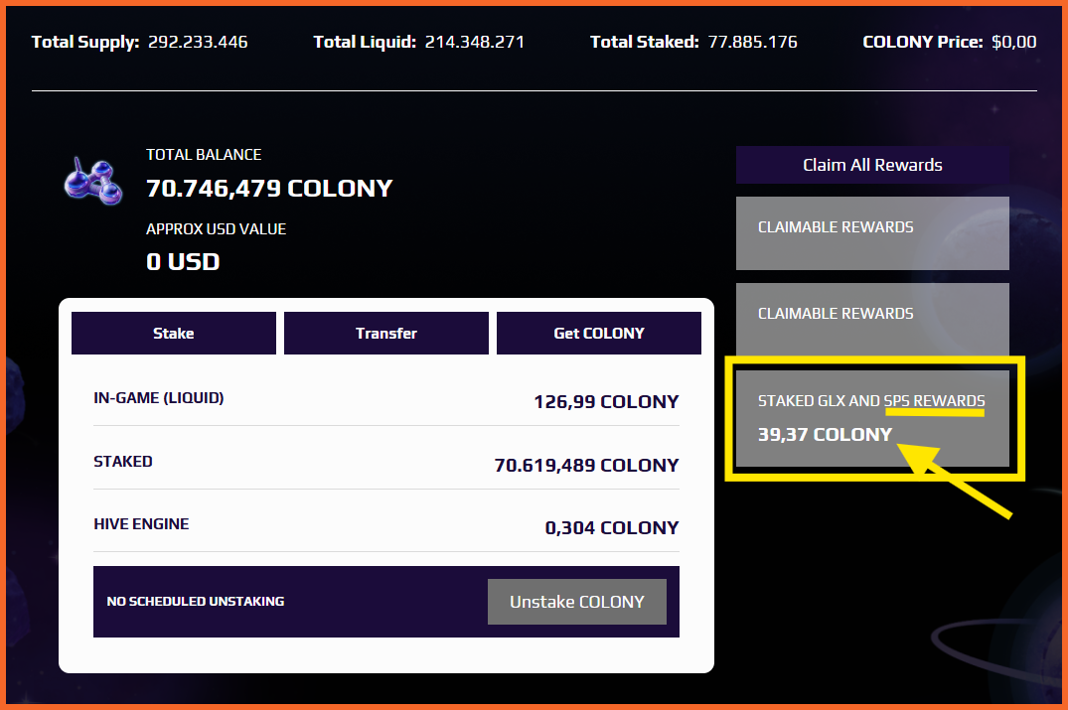Select the Get COLONY button
1068x710 pixels.
(599, 333)
